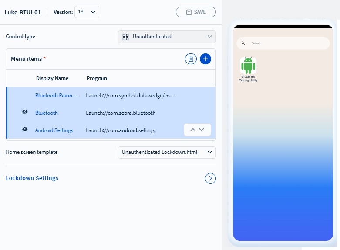Toggle visibility of the Bluetooth menu item
Viewport: 340px width, 250px height.
click(25, 112)
